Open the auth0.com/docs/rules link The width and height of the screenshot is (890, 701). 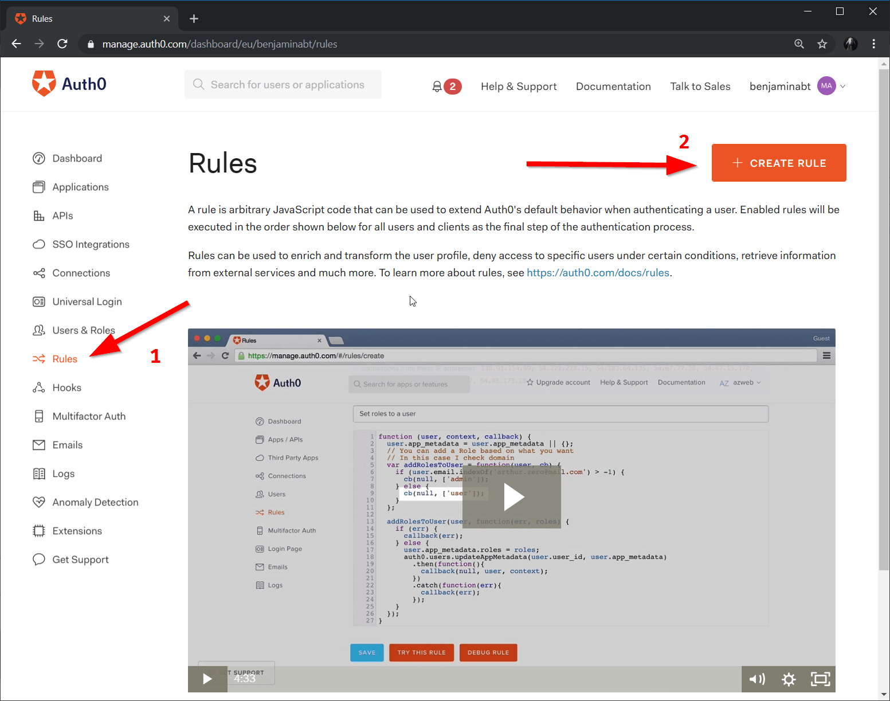click(598, 272)
